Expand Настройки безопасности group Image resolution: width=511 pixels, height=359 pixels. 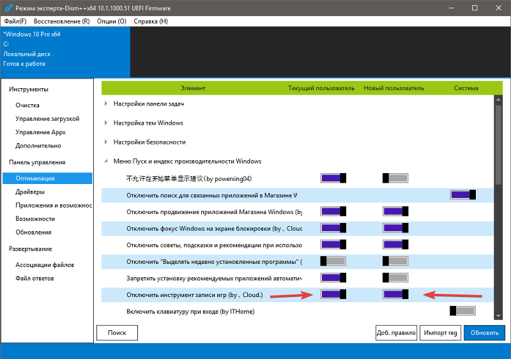106,142
